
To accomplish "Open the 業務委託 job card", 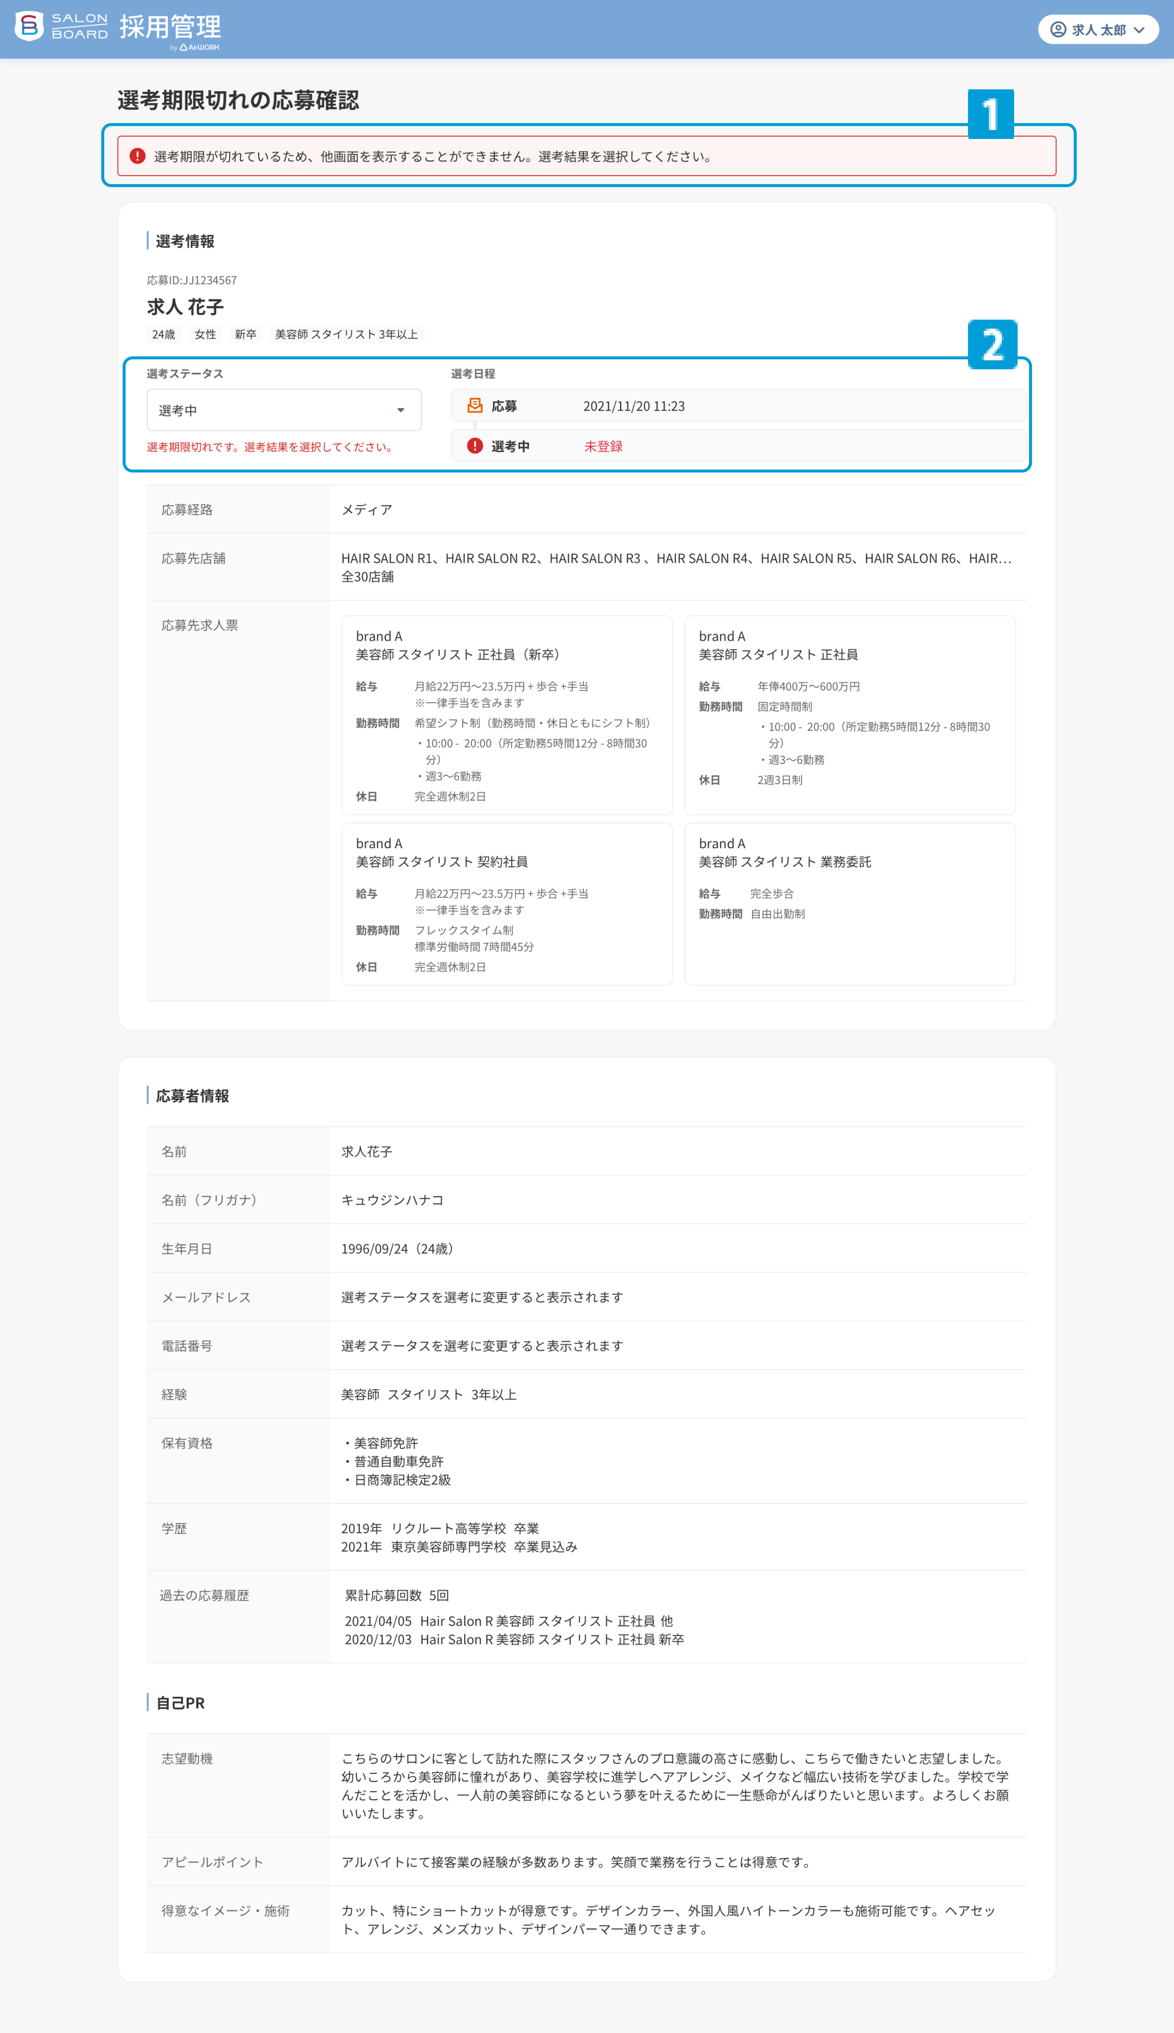I will click(x=850, y=904).
